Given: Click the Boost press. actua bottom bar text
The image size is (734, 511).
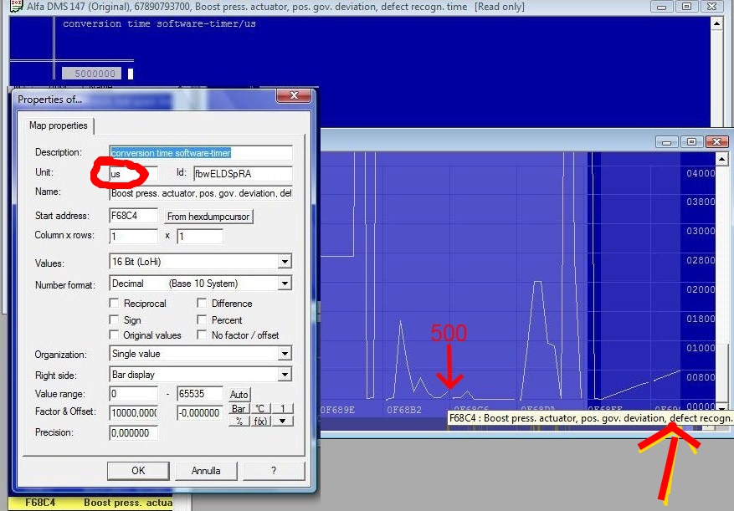Looking at the screenshot, I should [x=128, y=503].
